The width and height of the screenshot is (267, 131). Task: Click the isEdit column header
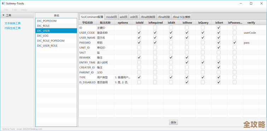[x=172, y=23]
